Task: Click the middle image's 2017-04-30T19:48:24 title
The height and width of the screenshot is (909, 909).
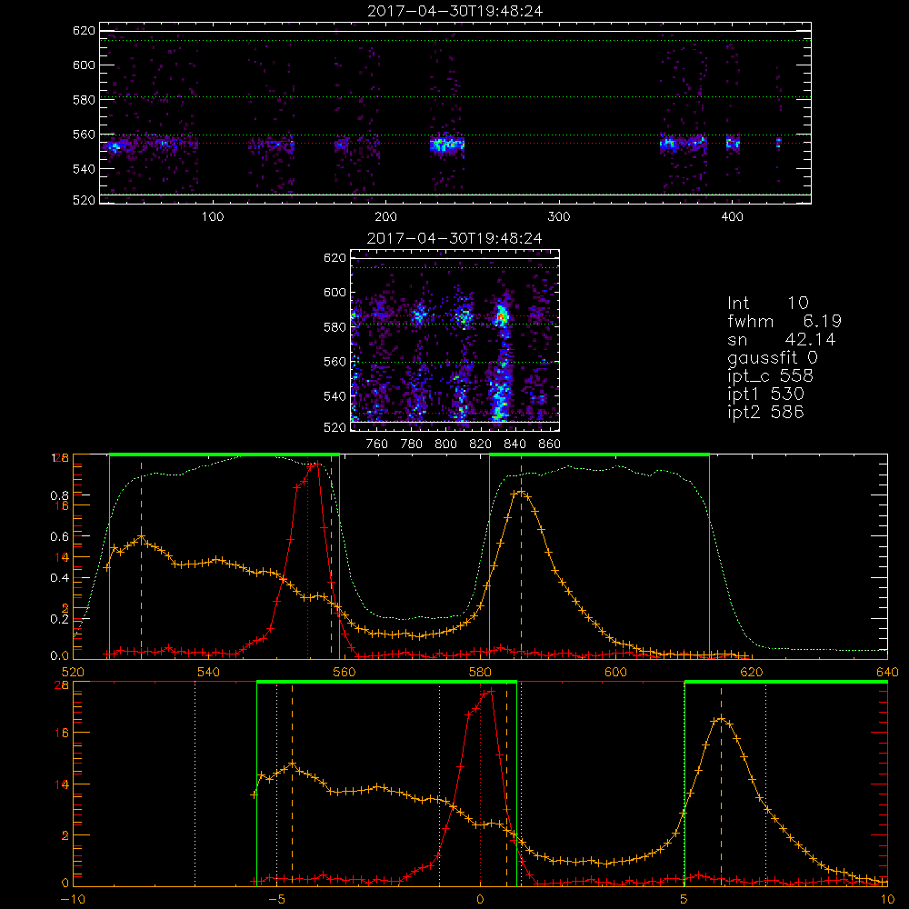Action: tap(454, 238)
